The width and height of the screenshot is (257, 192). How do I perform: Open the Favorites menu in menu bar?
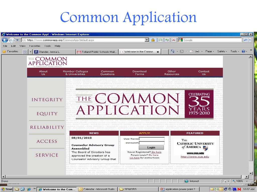point(35,46)
